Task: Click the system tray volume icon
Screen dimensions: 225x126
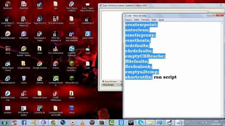Action: tap(206, 122)
